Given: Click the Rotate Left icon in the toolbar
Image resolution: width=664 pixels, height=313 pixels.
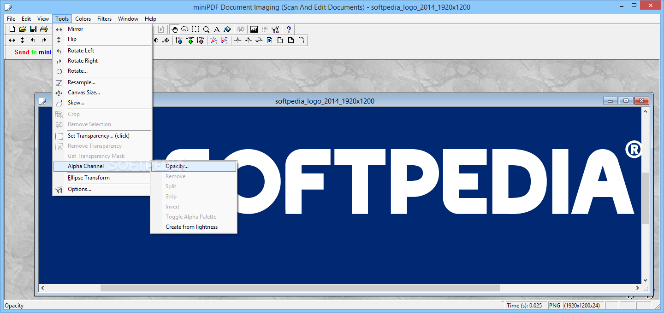Looking at the screenshot, I should 33,41.
